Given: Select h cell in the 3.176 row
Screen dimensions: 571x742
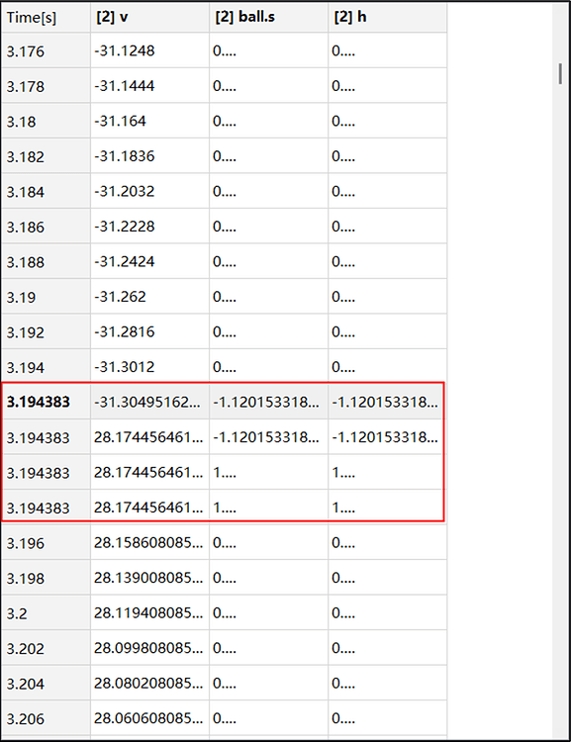Looking at the screenshot, I should pos(388,50).
